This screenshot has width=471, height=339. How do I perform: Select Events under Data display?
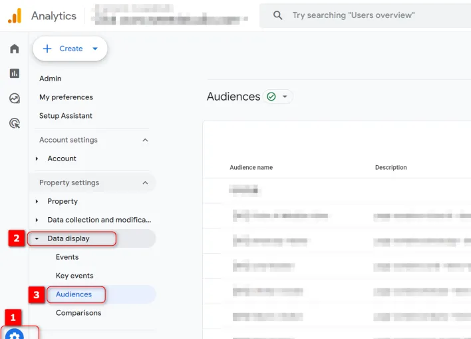point(67,257)
